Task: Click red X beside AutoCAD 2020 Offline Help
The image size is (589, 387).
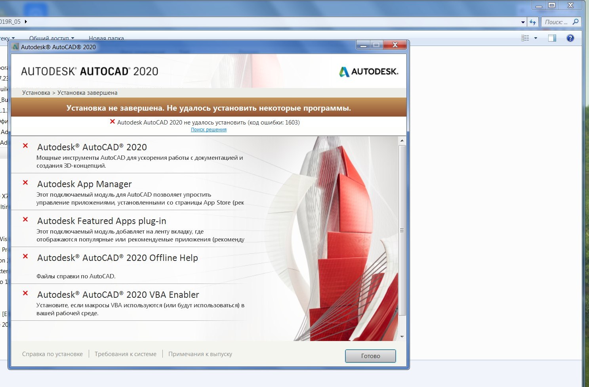Action: pos(25,256)
